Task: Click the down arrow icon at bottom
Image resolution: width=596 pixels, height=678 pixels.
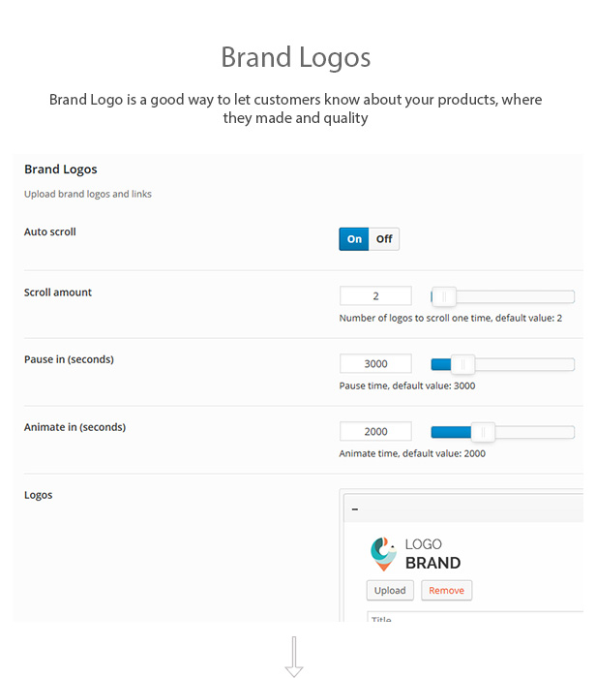Action: pos(294,657)
